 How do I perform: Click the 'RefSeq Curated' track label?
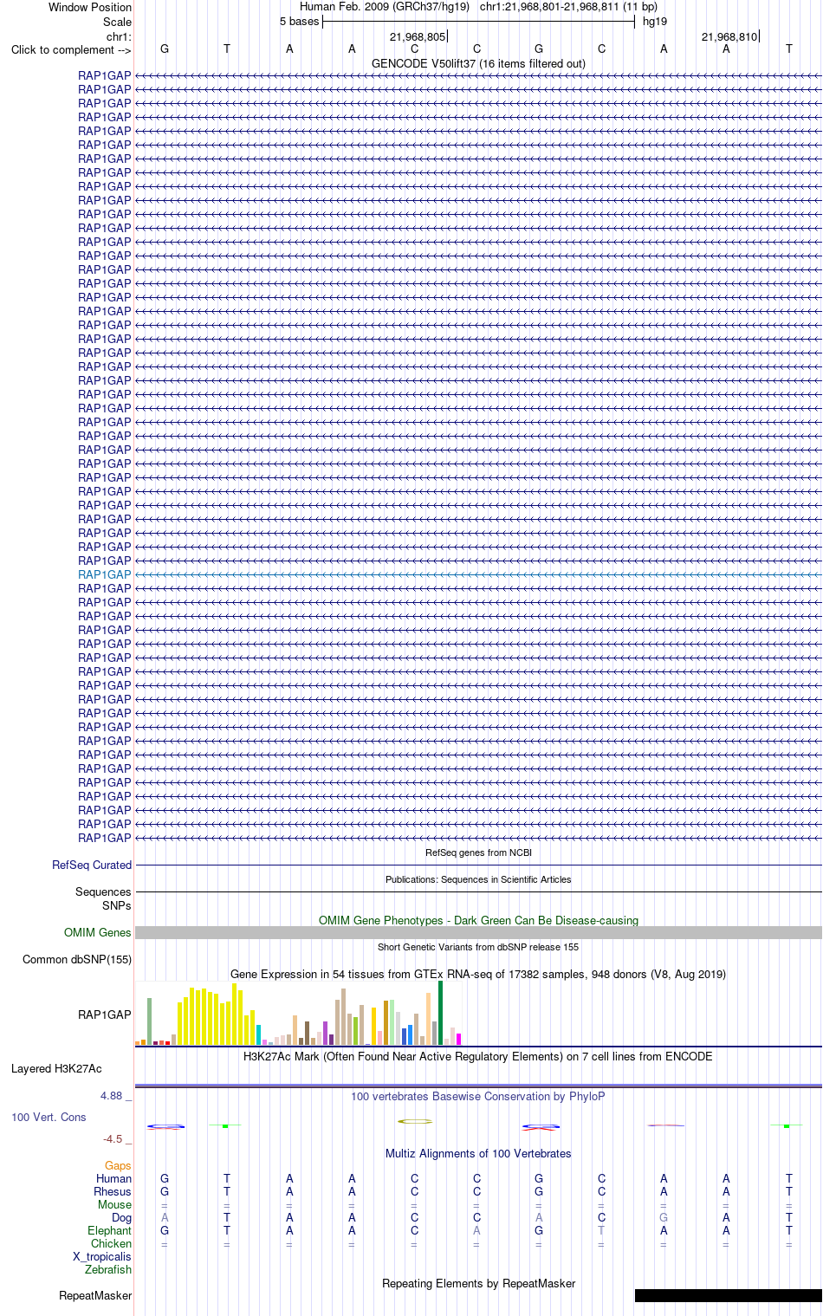coord(92,865)
